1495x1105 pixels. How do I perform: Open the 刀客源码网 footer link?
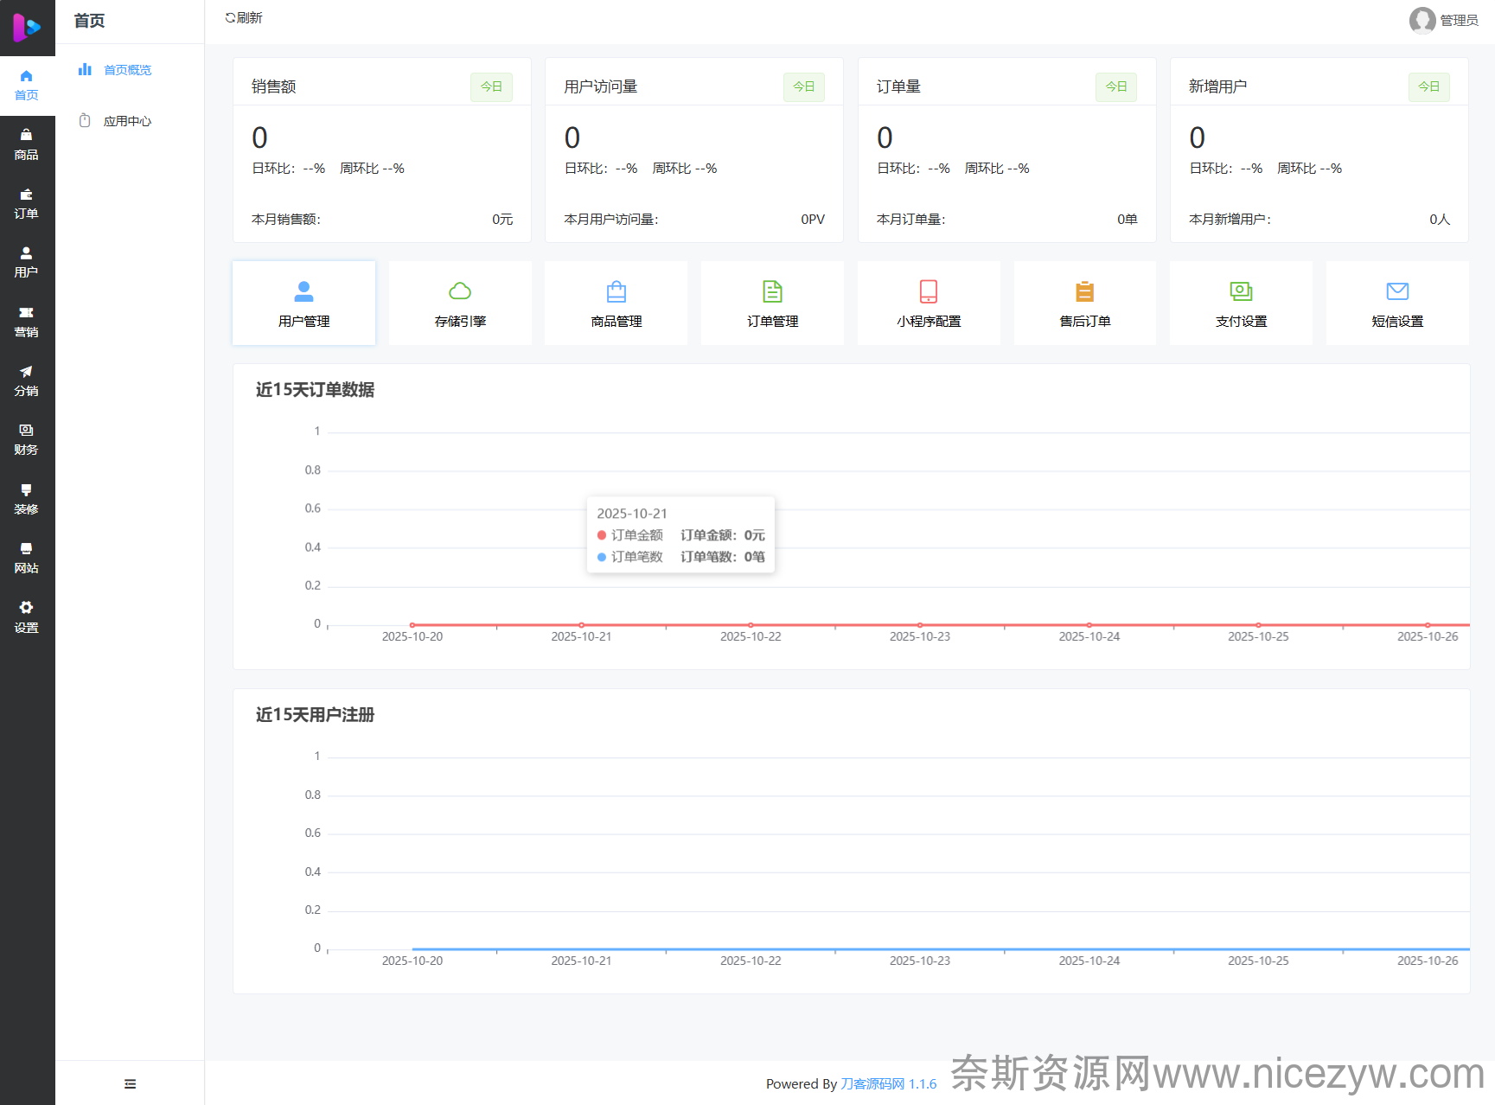coord(872,1083)
